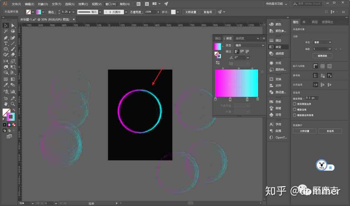Select the Magic Wand tool
The height and width of the screenshot is (206, 350).
tap(6, 31)
